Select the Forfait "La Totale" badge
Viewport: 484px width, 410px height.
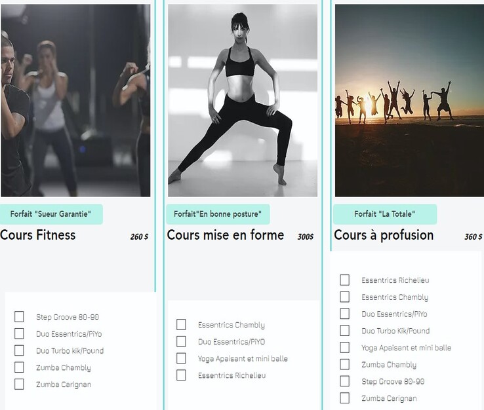(x=385, y=214)
